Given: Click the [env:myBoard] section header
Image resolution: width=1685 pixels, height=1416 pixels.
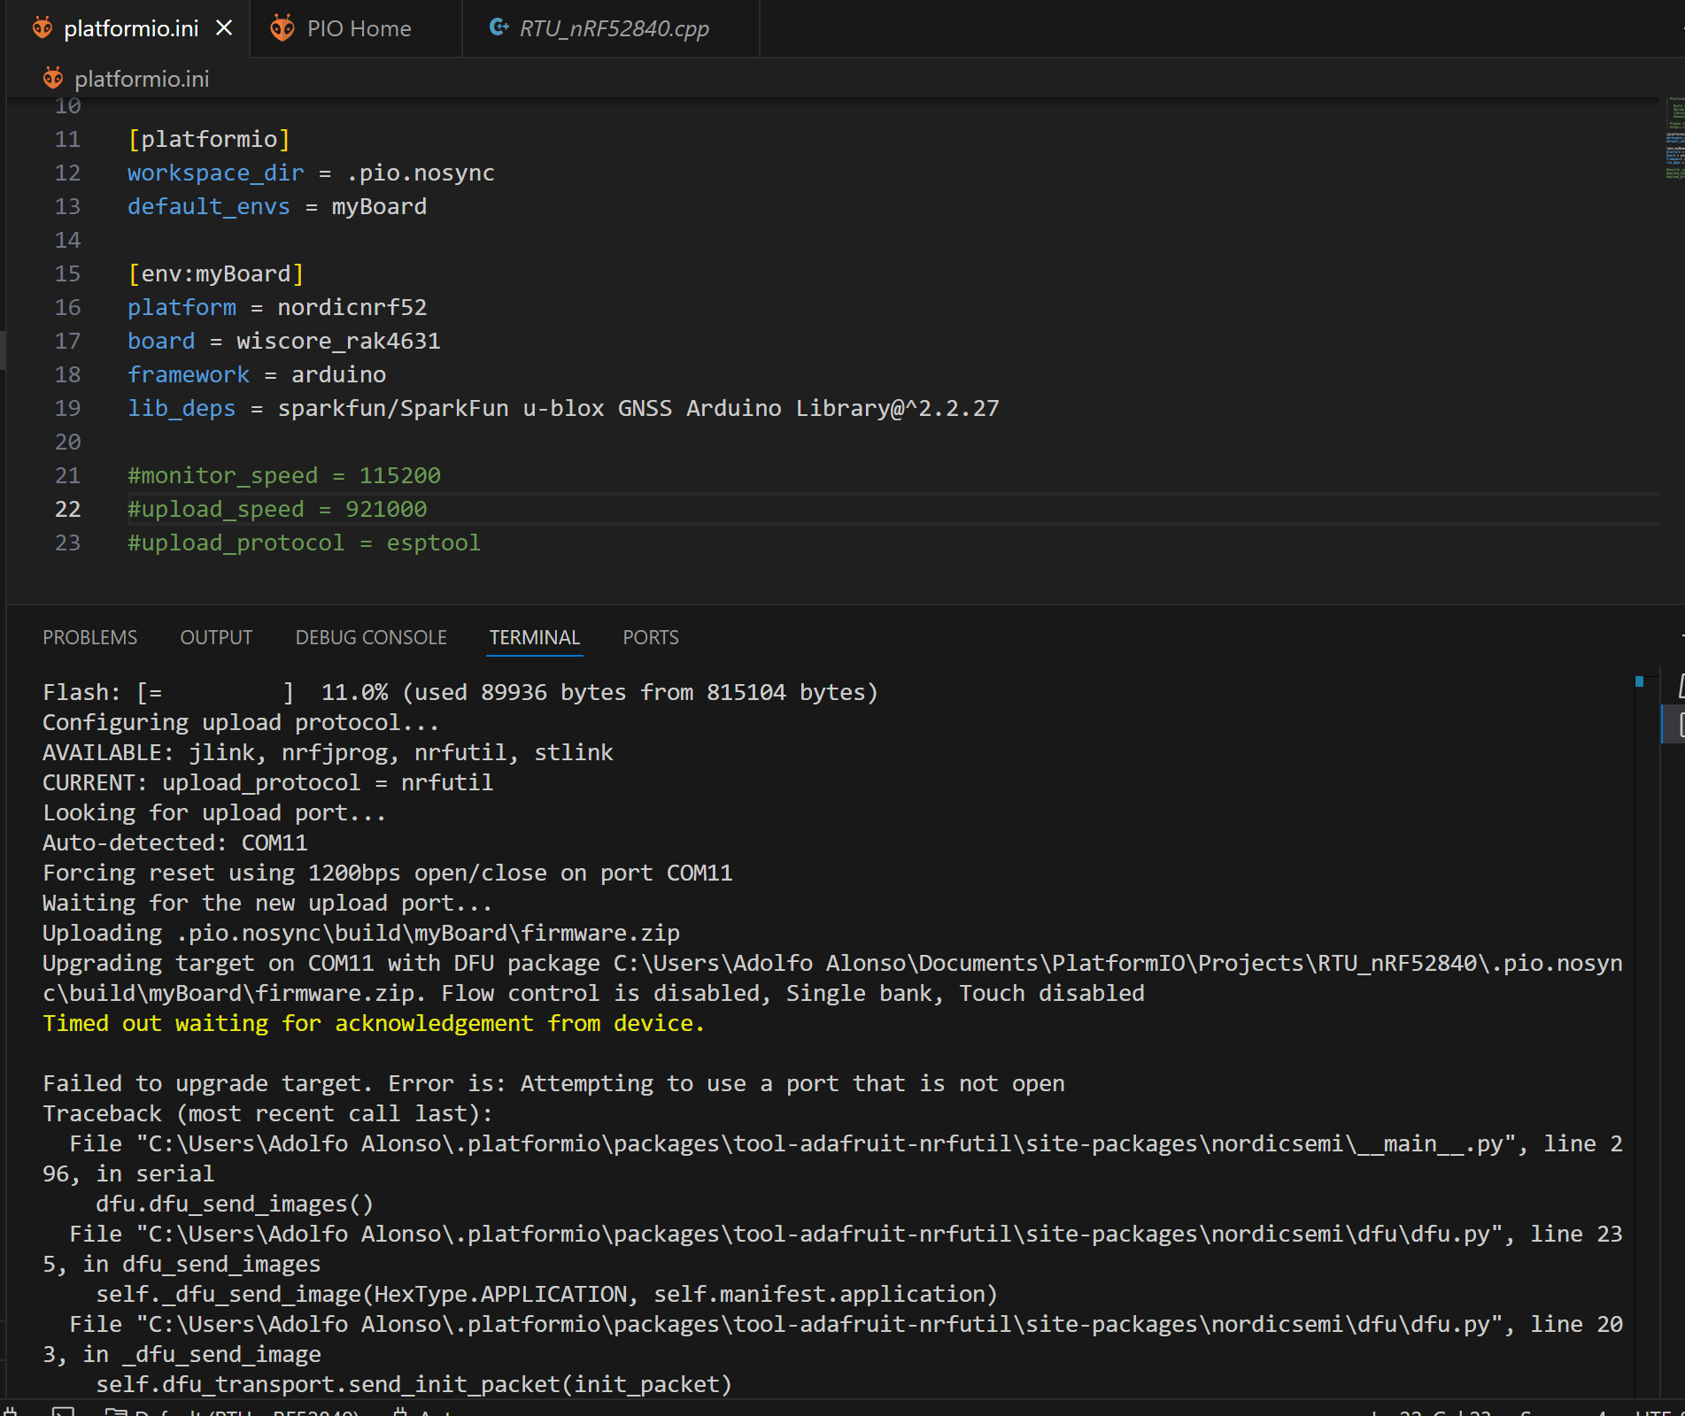Looking at the screenshot, I should (x=216, y=273).
